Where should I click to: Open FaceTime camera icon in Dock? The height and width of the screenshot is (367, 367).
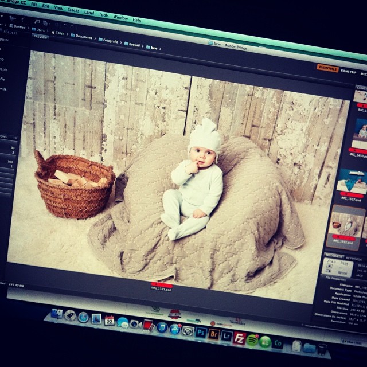coord(136,324)
